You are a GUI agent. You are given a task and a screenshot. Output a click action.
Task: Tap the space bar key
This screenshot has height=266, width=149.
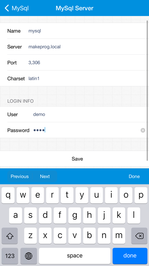(74, 256)
